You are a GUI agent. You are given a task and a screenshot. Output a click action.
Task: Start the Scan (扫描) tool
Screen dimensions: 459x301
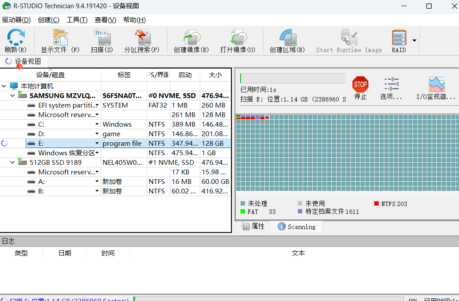tap(102, 37)
